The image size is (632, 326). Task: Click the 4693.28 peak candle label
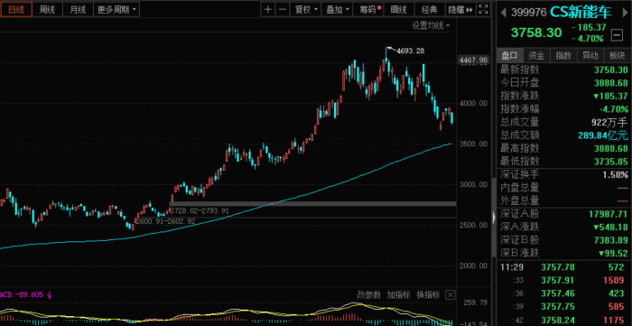(410, 51)
